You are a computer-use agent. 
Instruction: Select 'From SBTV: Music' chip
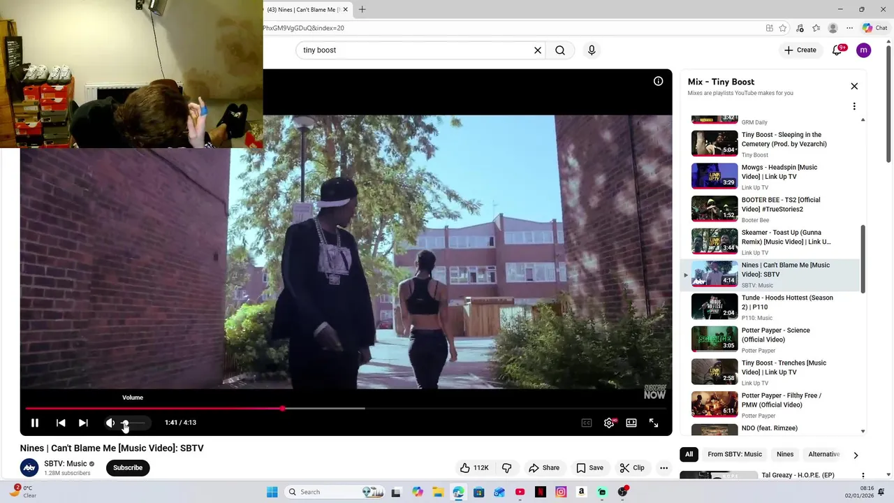pyautogui.click(x=735, y=454)
